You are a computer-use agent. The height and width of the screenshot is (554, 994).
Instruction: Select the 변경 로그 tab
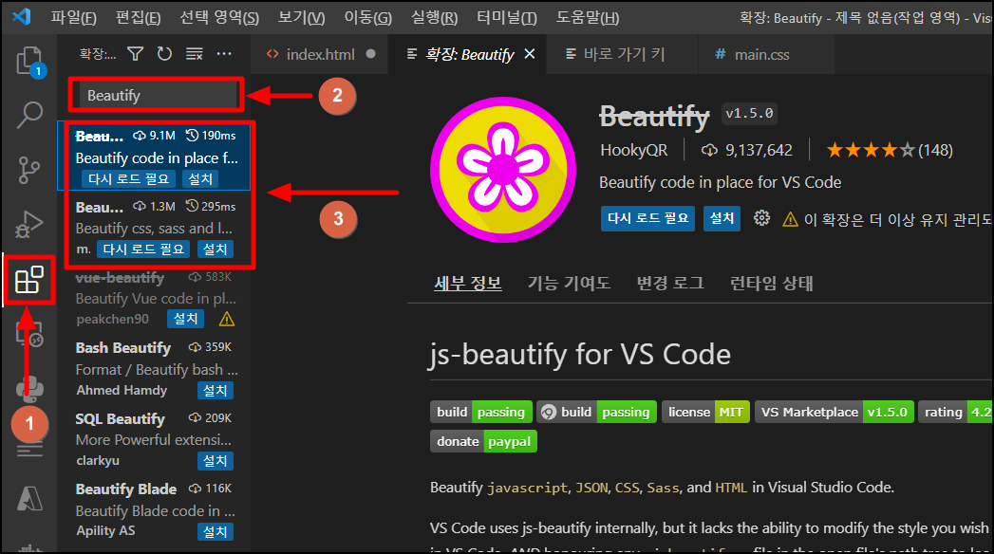pos(670,283)
